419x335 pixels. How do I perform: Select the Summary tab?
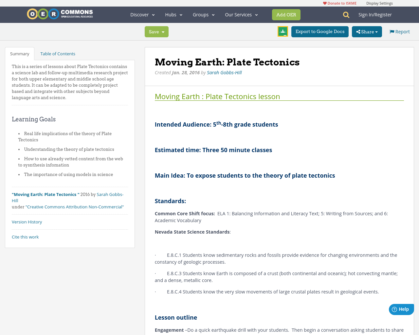point(20,53)
